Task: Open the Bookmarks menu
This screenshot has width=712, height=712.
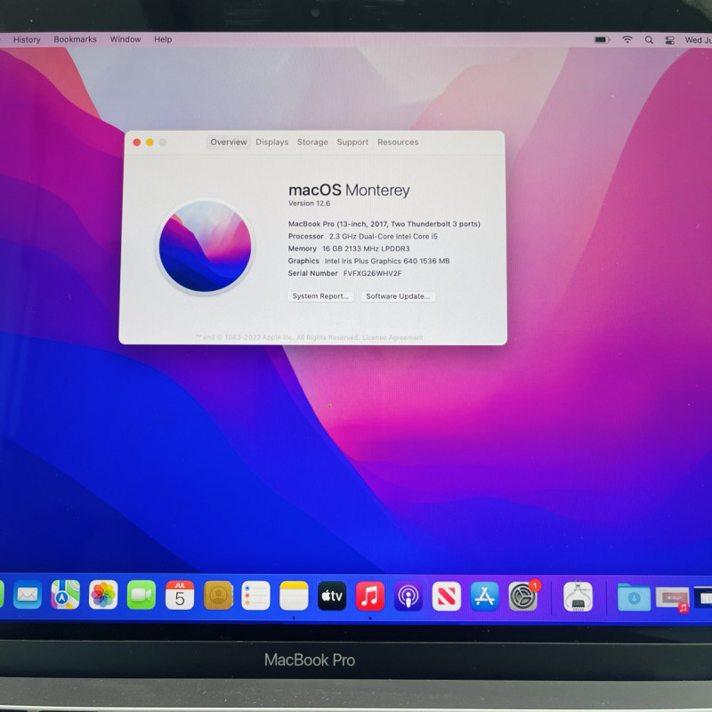Action: [75, 39]
